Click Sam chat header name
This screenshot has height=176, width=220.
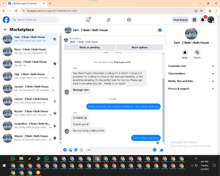coord(90,30)
